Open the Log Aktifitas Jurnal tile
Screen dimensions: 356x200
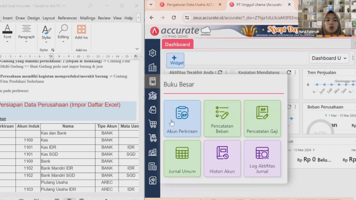262,158
